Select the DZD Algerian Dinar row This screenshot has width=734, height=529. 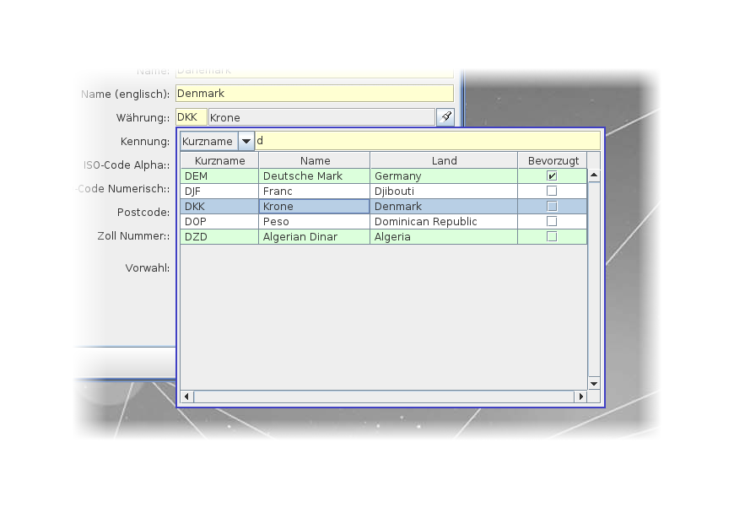coord(314,237)
